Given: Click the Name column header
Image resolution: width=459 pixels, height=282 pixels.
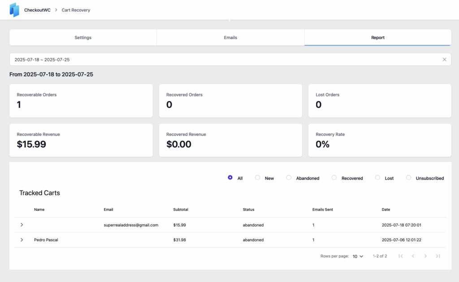Looking at the screenshot, I should point(39,209).
